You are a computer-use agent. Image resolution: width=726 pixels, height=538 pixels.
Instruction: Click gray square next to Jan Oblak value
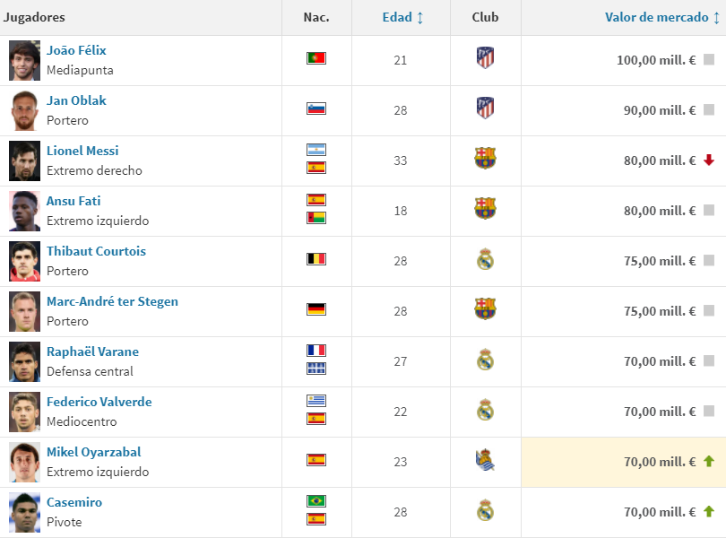(x=708, y=110)
